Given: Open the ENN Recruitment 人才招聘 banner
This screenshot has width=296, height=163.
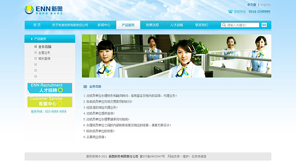Looking at the screenshot, I should click(50, 88).
